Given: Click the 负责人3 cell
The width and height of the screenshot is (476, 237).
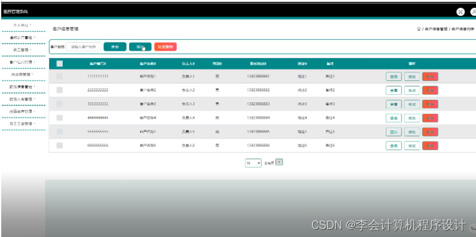Looking at the screenshot, I should (188, 104).
